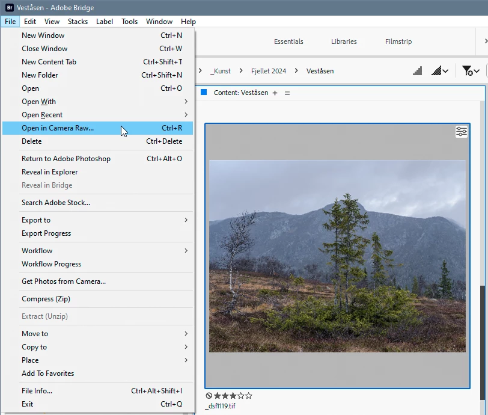Screen dimensions: 488x415
Task: Set rating to three stars for _dsf1119.tif
Action: coord(233,396)
